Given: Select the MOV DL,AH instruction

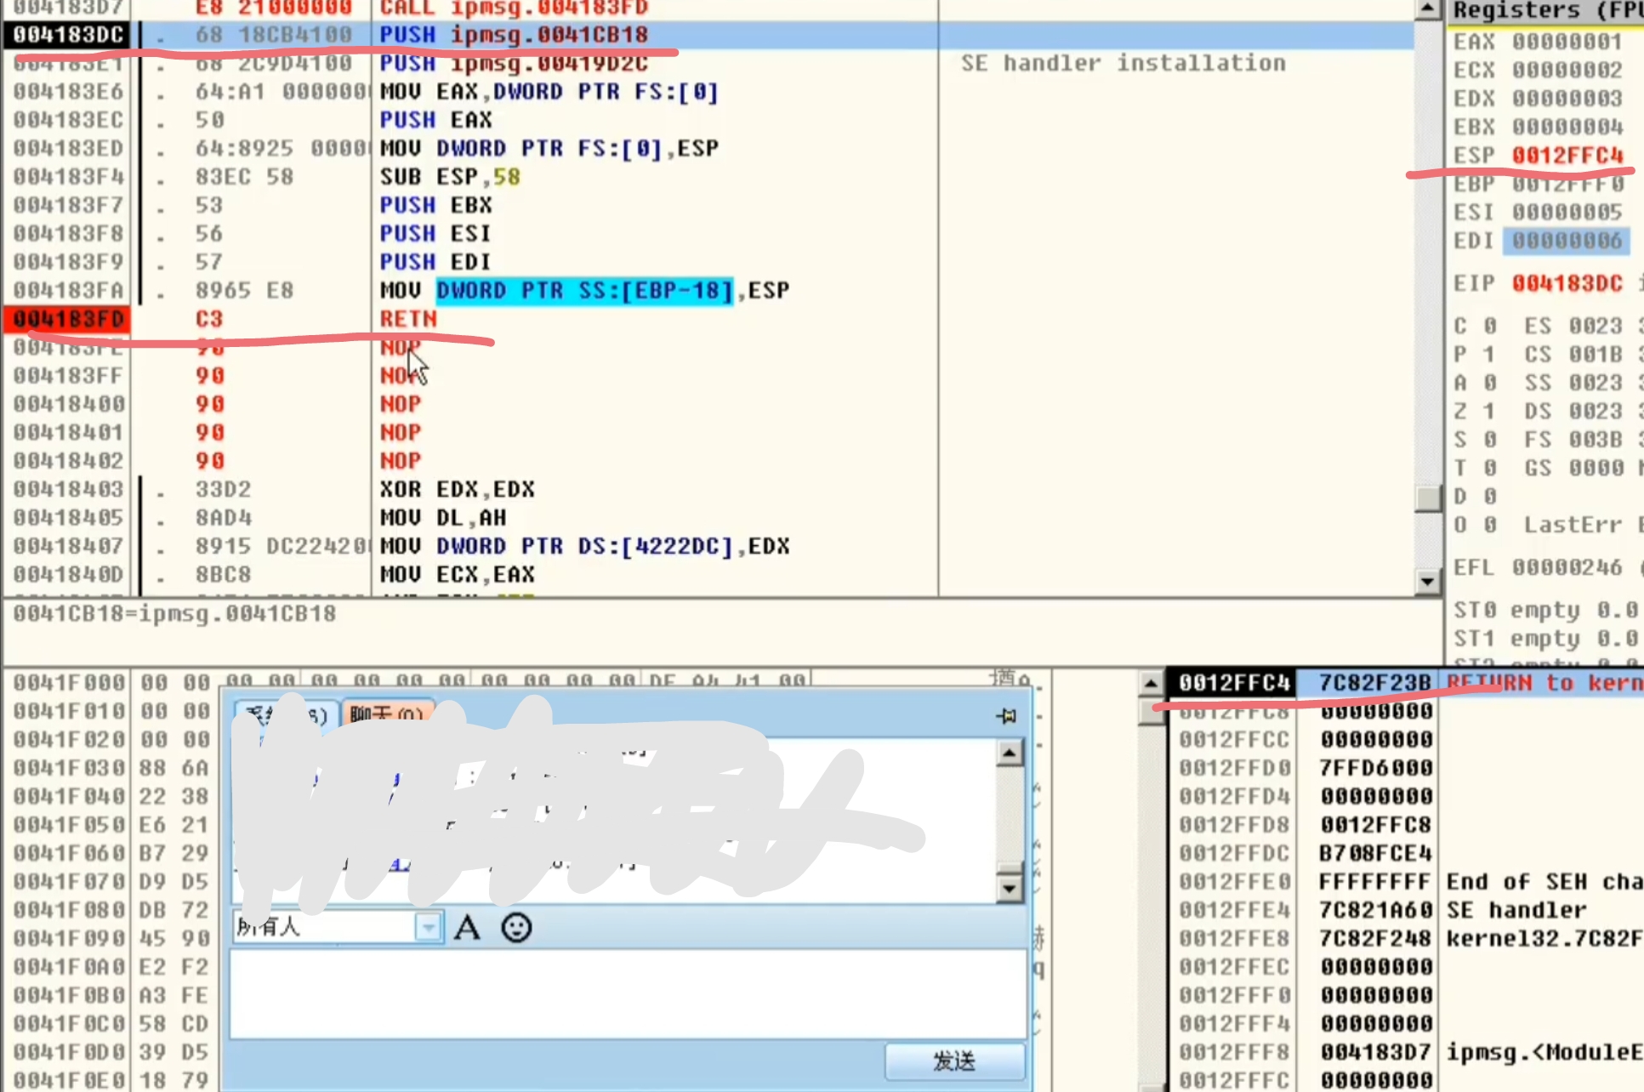Looking at the screenshot, I should (442, 517).
